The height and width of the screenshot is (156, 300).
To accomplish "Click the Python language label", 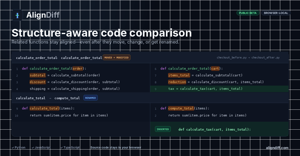I will [x=20, y=148].
